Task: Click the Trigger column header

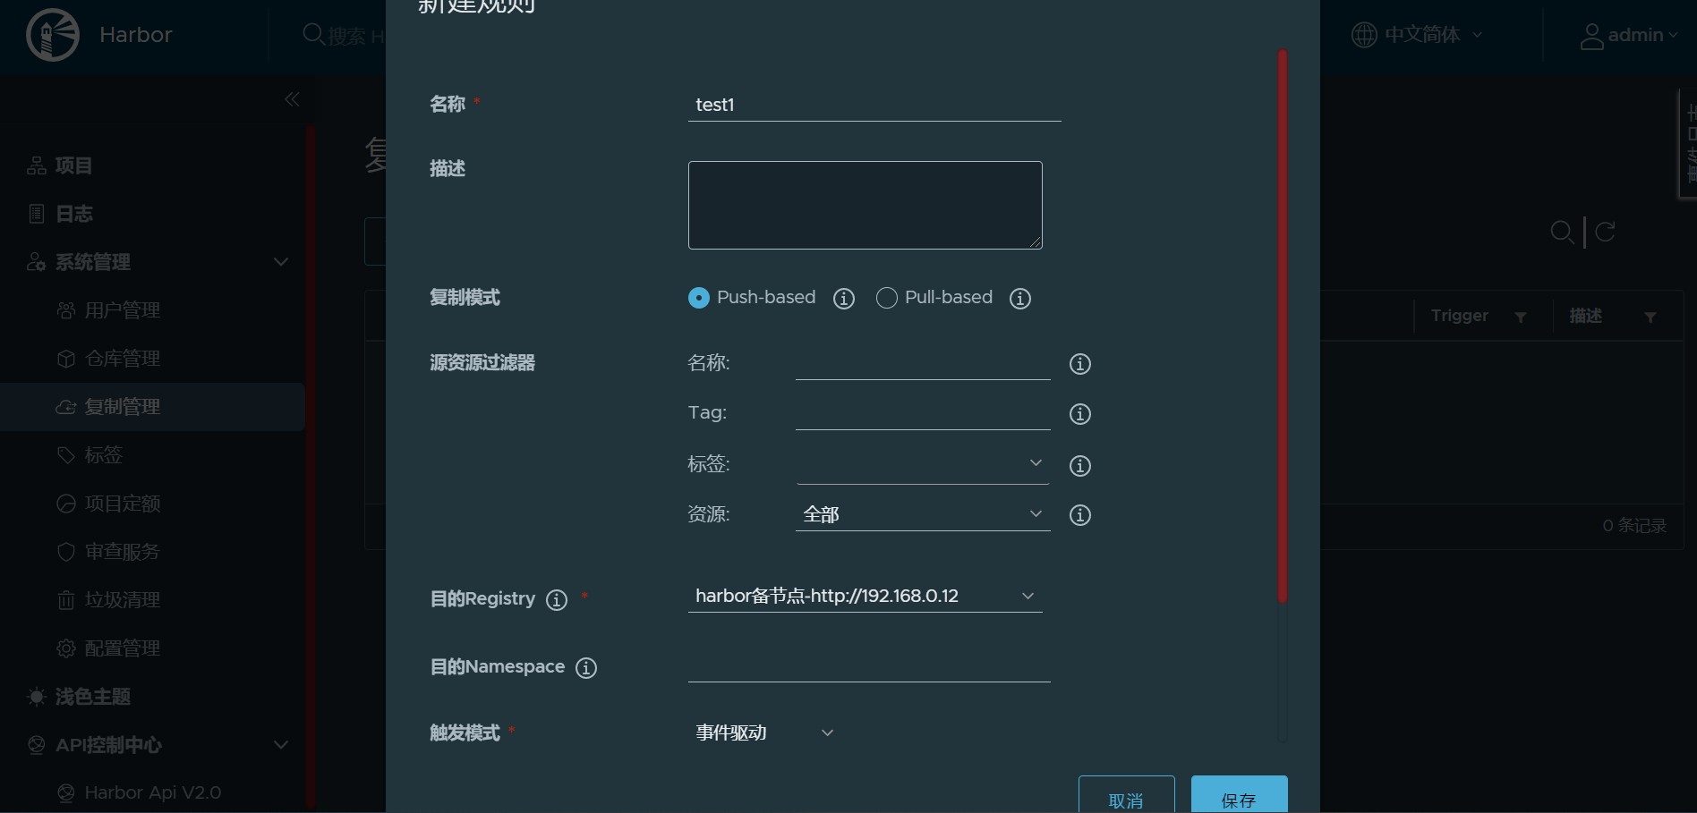Action: (1459, 316)
